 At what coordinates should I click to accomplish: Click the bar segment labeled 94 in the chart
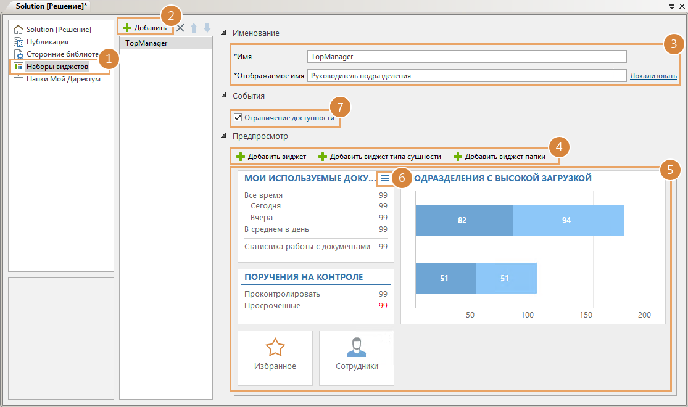(x=568, y=220)
